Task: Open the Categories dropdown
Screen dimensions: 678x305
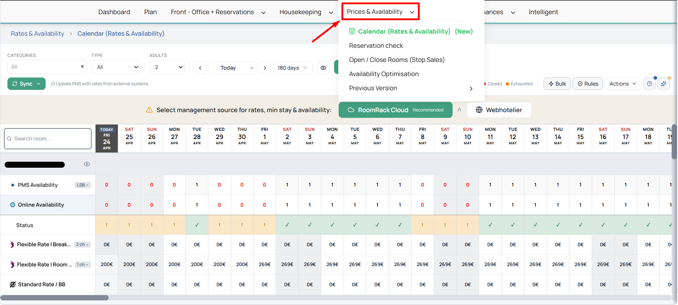Action: click(47, 67)
